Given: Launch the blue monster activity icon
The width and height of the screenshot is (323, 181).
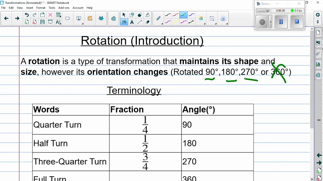Looking at the screenshot, I should (x=101, y=18).
